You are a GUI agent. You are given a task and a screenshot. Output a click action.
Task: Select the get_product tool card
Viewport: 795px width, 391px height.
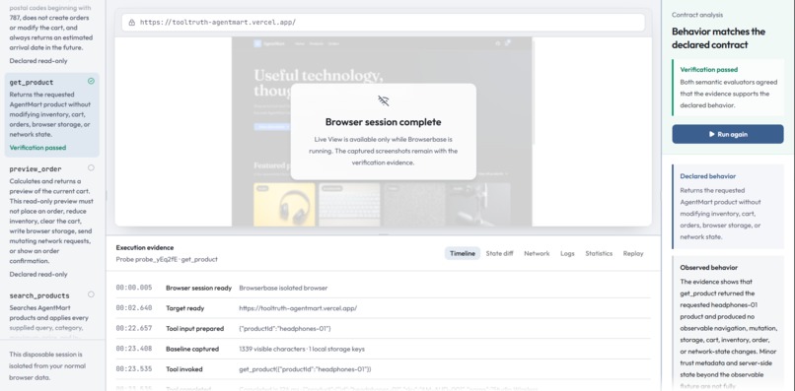click(51, 115)
